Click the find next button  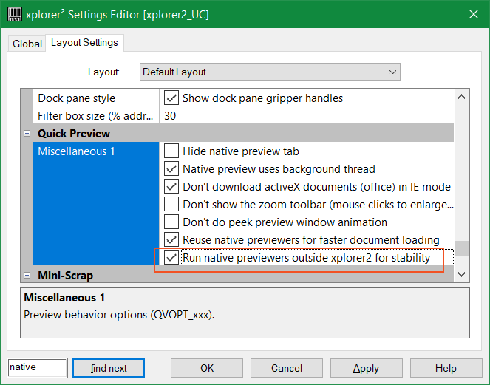point(109,368)
